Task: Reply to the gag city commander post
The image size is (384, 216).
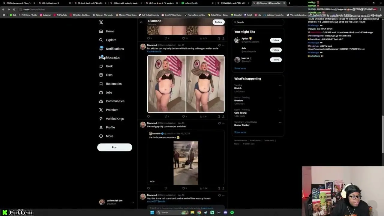Action: coord(148,188)
